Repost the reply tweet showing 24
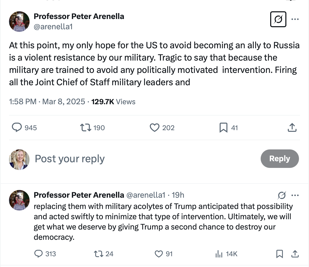309x267 pixels. coord(98,254)
